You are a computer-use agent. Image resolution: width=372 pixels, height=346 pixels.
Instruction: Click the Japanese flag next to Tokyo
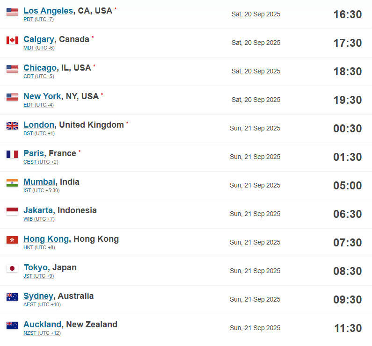(x=12, y=268)
